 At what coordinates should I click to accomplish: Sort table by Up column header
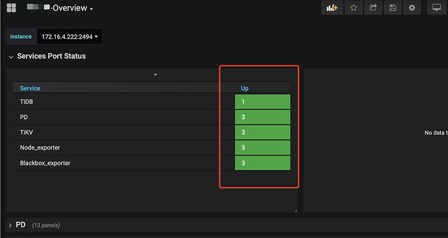(x=245, y=88)
